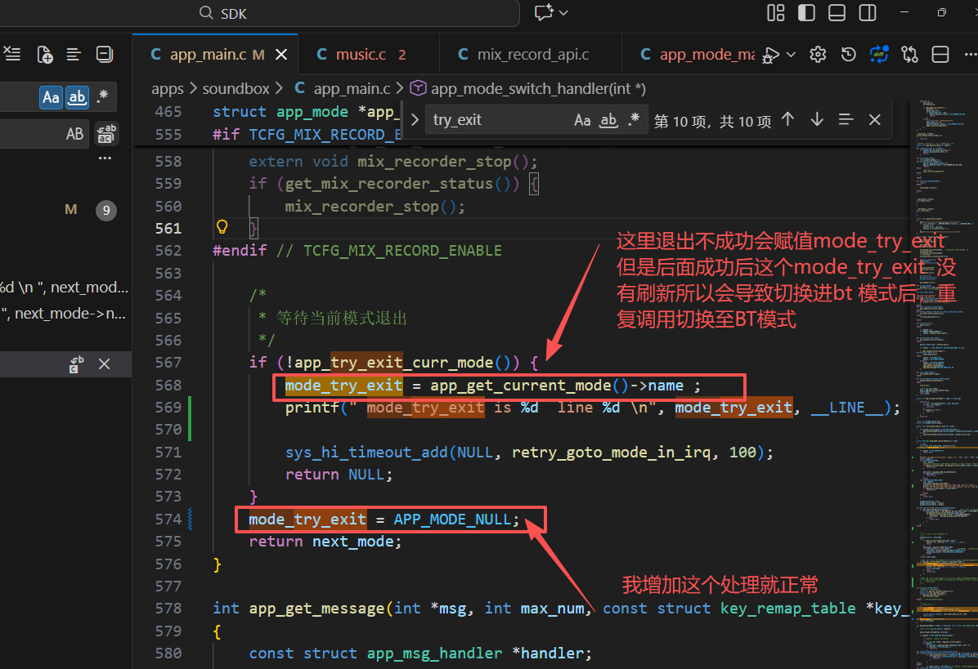Expand the replace field chevron

415,119
